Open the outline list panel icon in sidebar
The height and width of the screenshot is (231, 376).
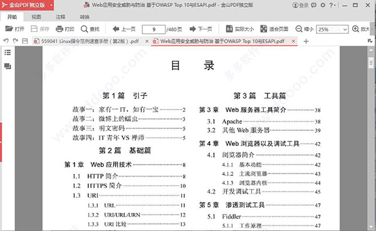[8, 52]
